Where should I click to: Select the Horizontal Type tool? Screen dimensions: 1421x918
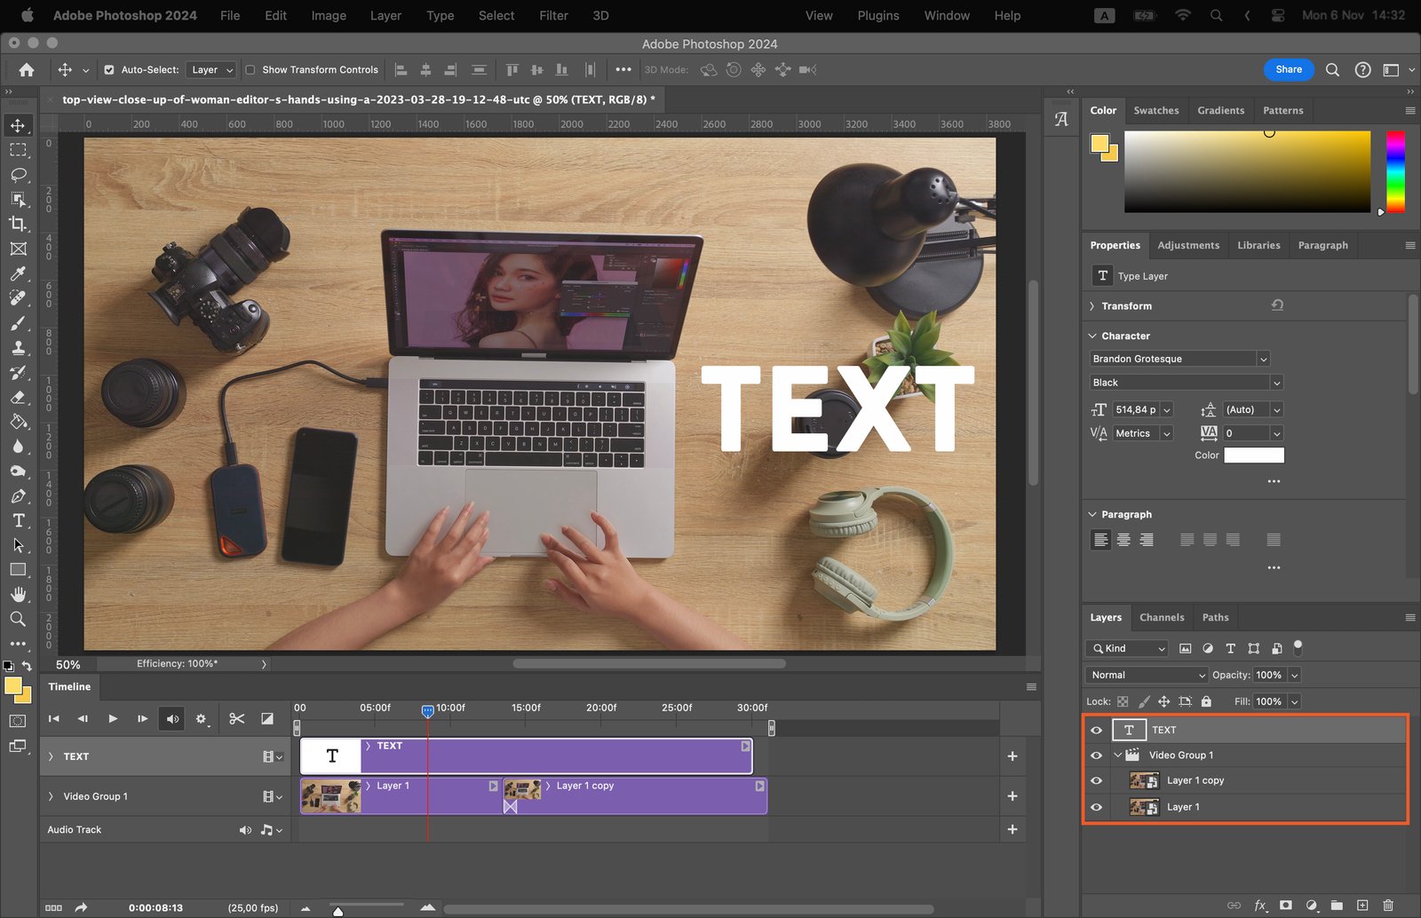(18, 520)
